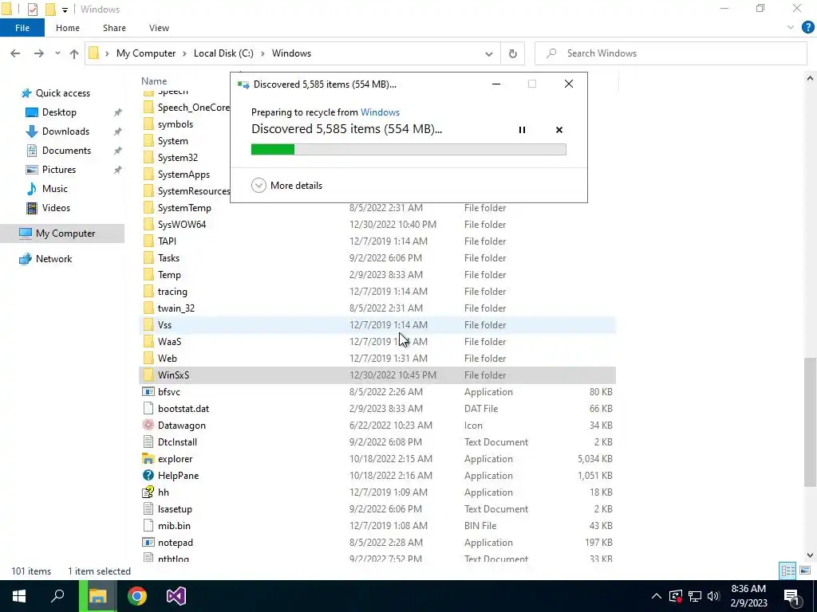817x612 pixels.
Task: Show hidden system tray icons
Action: [x=657, y=596]
